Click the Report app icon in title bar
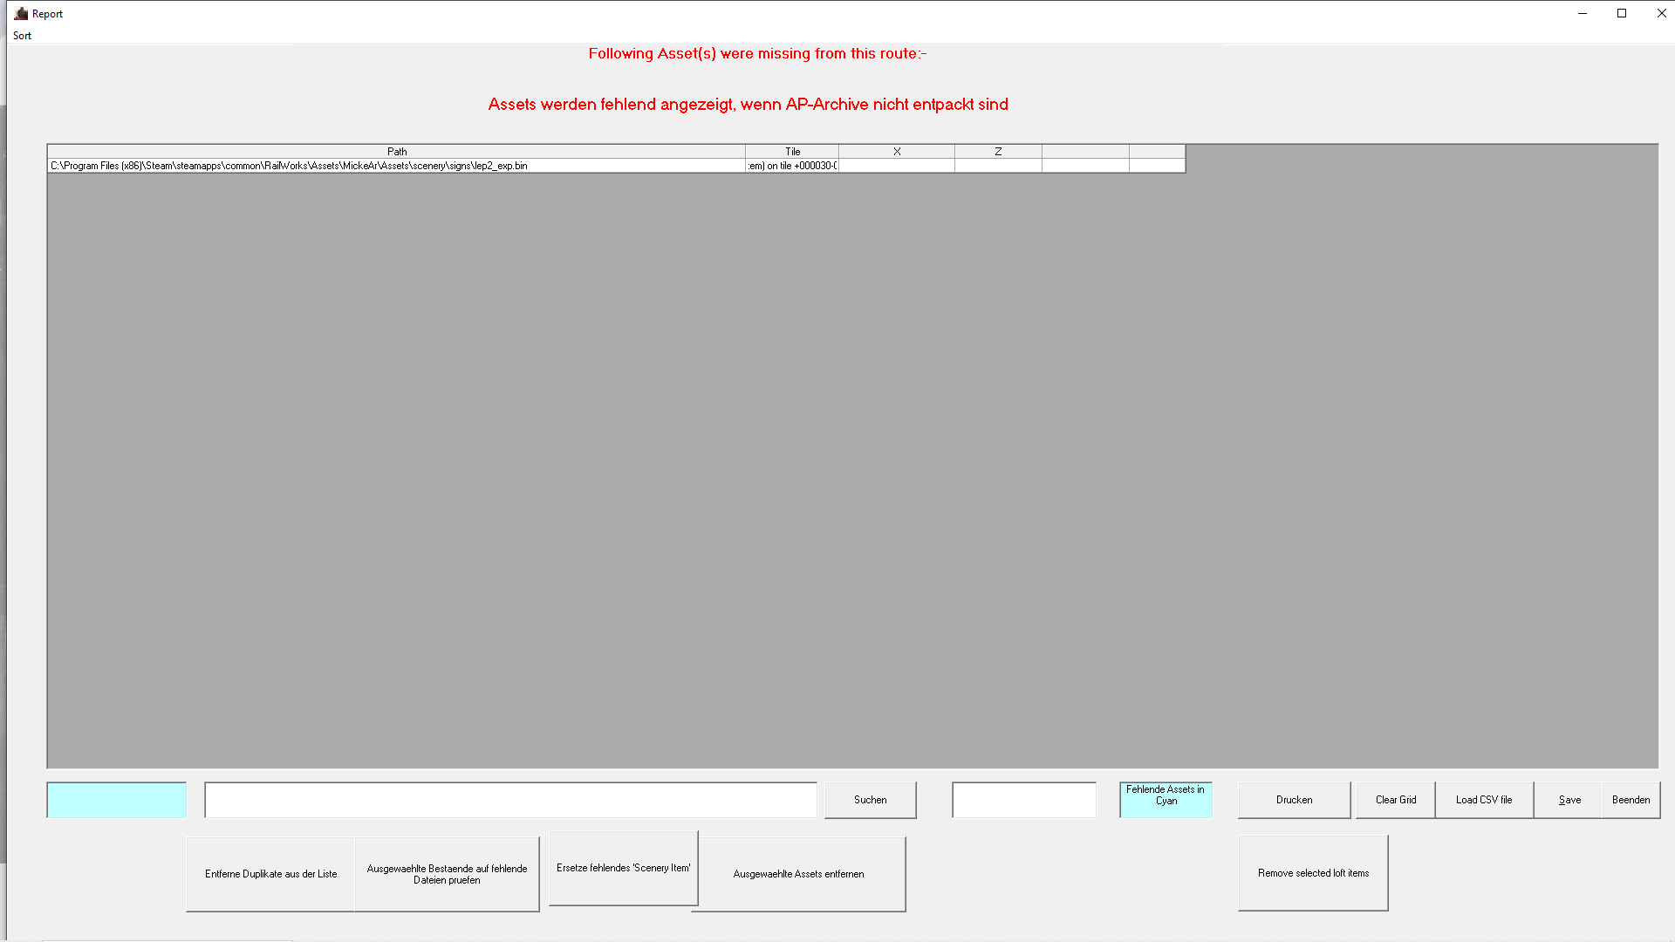 point(21,13)
